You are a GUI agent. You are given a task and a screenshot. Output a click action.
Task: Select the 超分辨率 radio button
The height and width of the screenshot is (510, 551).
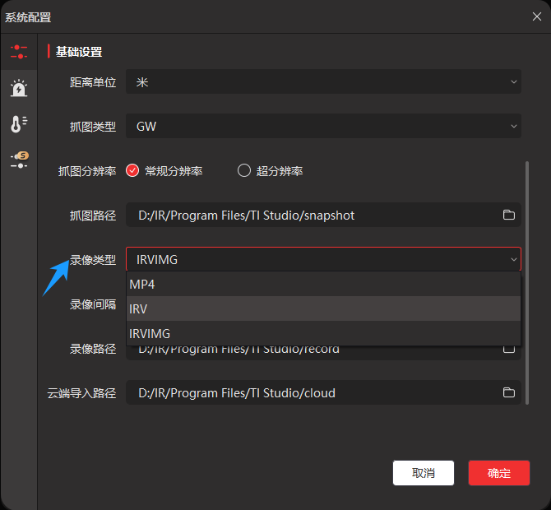tap(244, 171)
